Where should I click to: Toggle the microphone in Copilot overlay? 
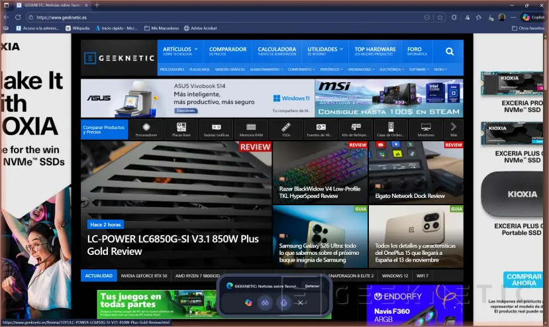point(283,303)
